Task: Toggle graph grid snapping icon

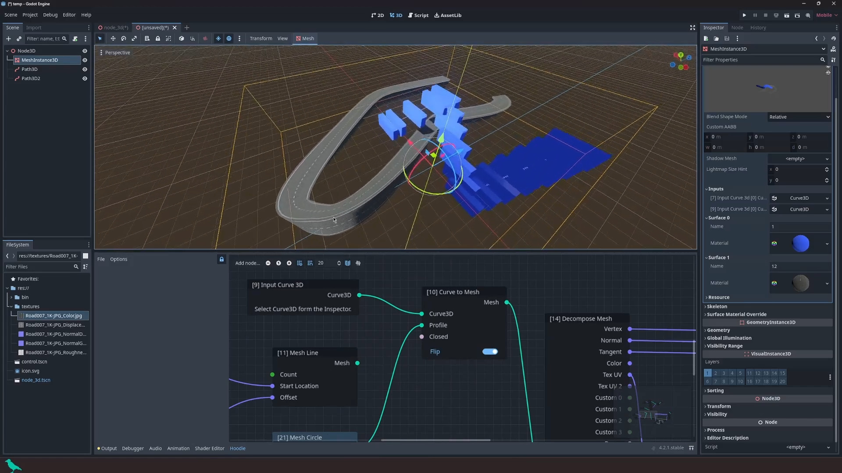Action: click(x=310, y=263)
